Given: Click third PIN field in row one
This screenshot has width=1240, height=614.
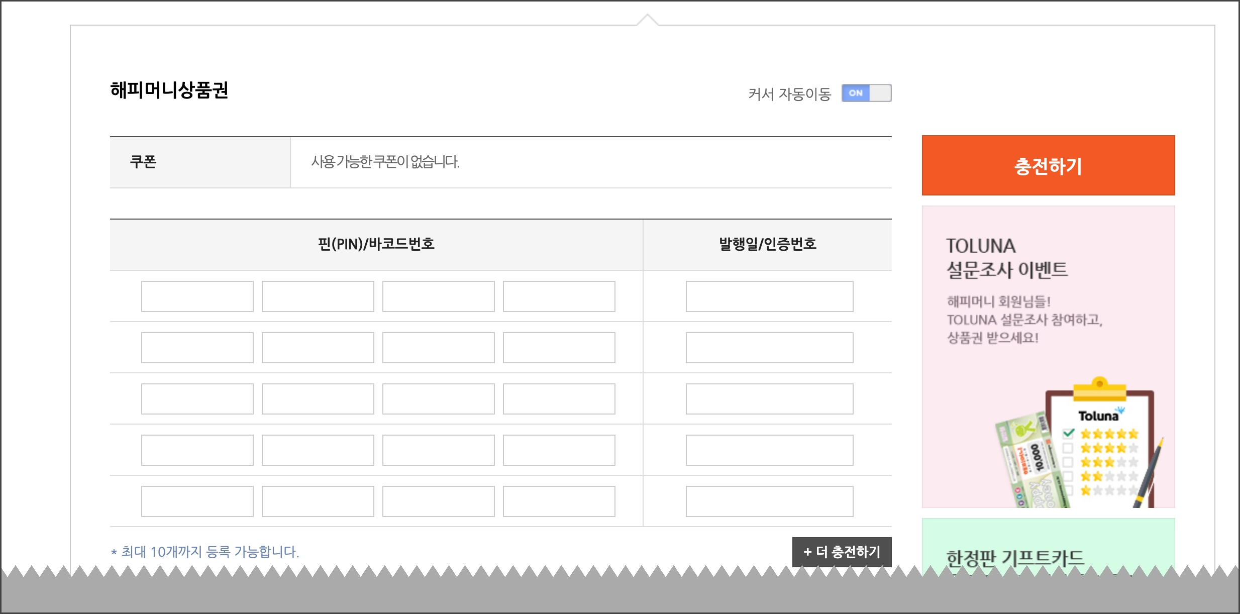Looking at the screenshot, I should coord(438,296).
